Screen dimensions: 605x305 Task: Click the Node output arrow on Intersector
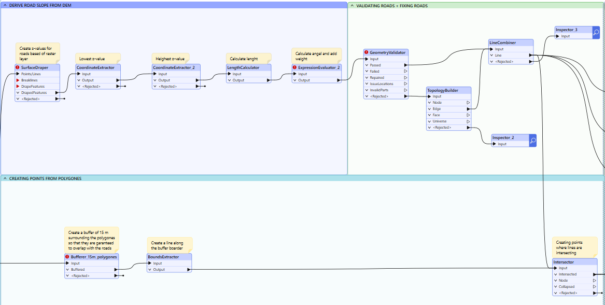(594, 281)
